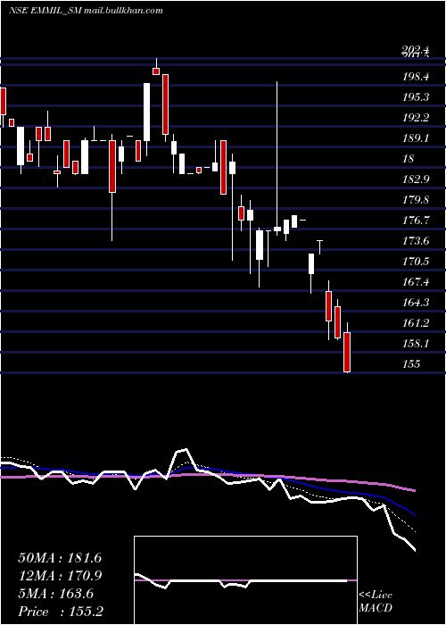446x625 pixels.
Task: Click the tall white candle peaking near 198
Action: click(x=146, y=112)
